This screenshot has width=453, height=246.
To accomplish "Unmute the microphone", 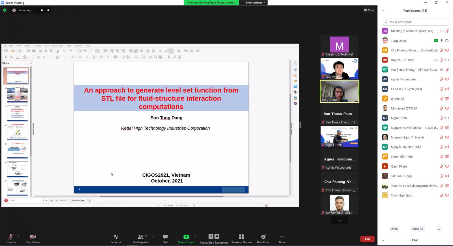I will point(10,237).
